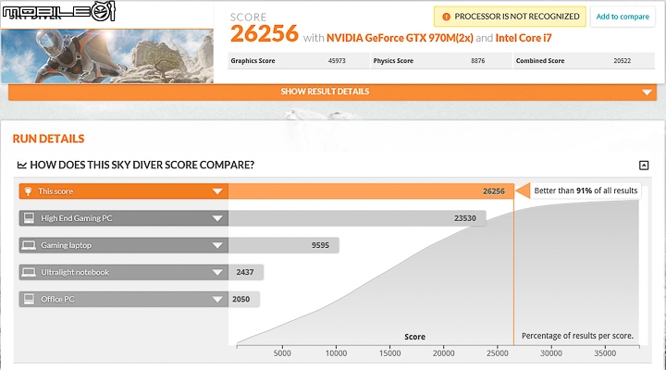
Task: Click the 20000 axis tick label
Action: tap(443, 353)
